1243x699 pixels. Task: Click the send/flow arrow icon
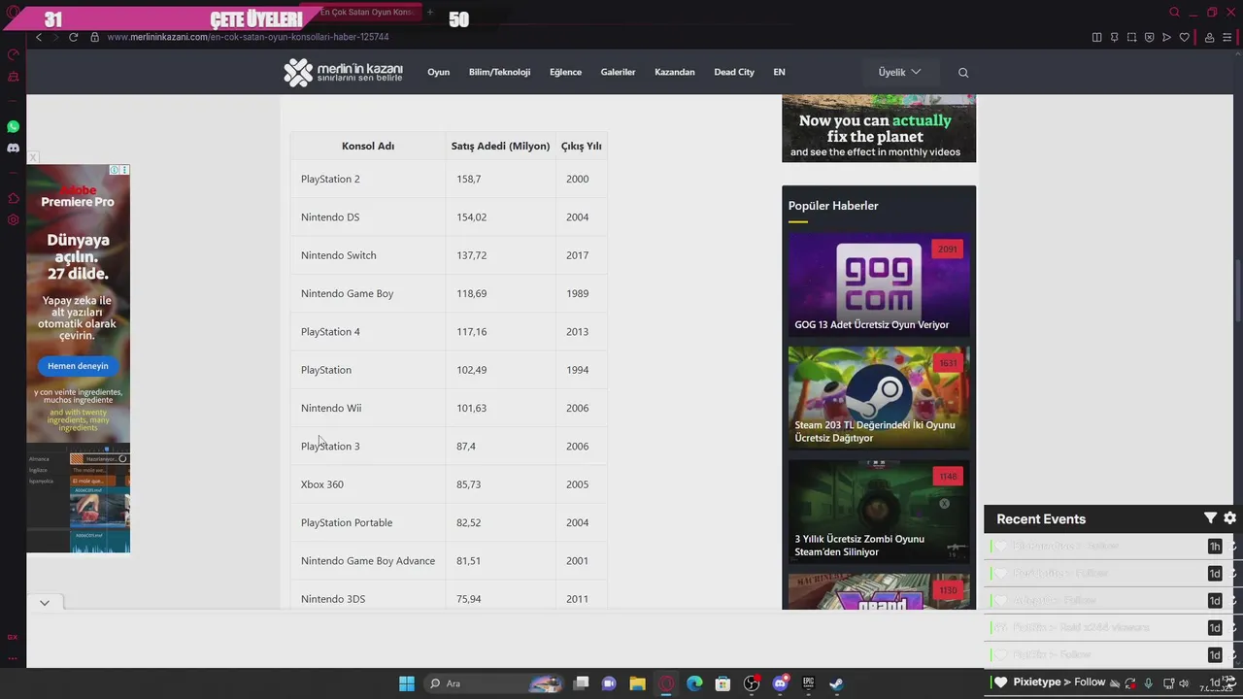click(1166, 37)
